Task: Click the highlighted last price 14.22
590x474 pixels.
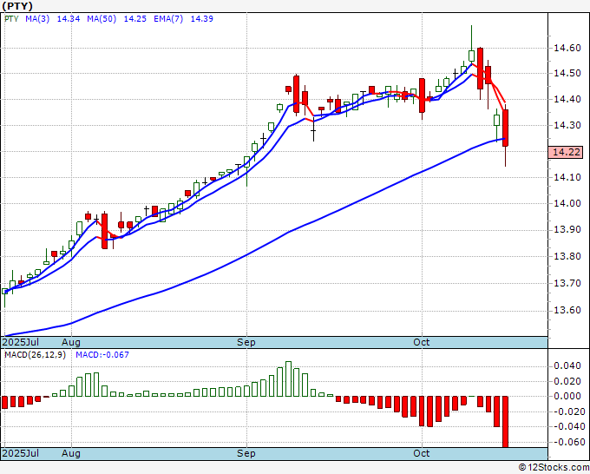Action: pyautogui.click(x=566, y=153)
